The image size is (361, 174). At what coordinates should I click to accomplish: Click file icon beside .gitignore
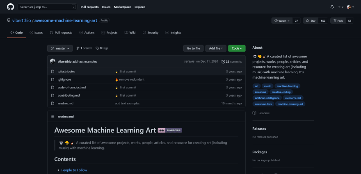pyautogui.click(x=53, y=79)
